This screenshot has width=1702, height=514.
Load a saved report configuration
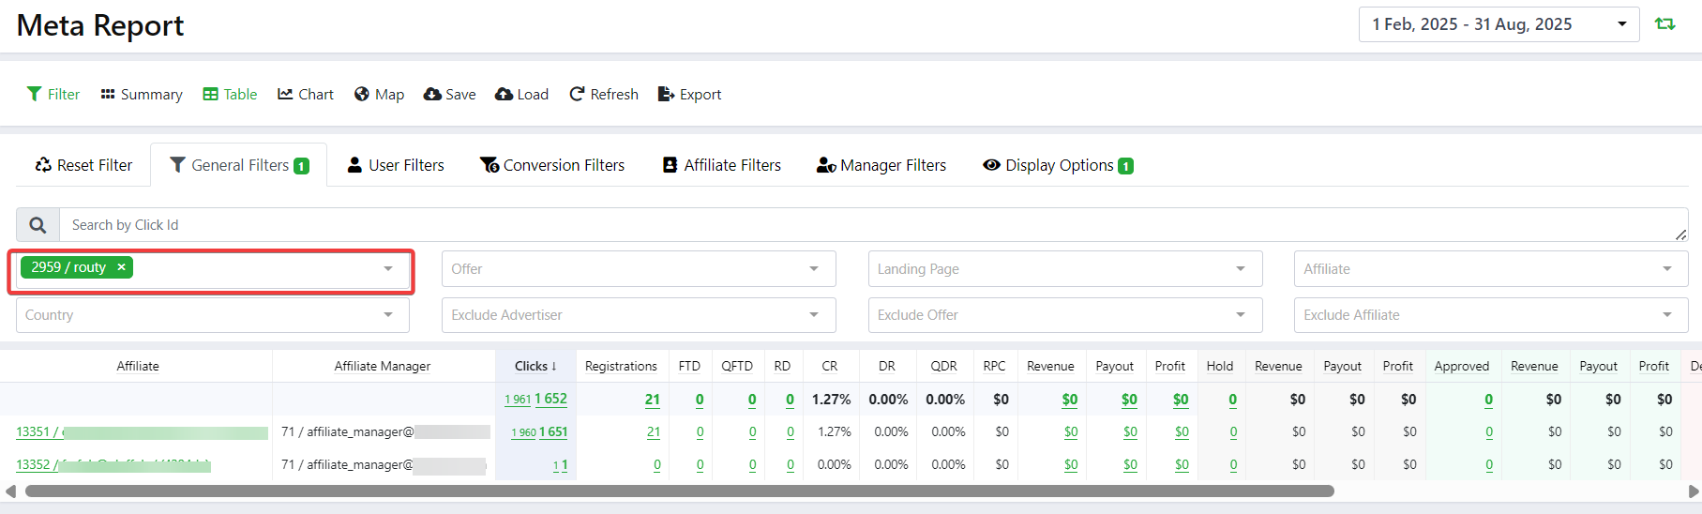pos(521,95)
